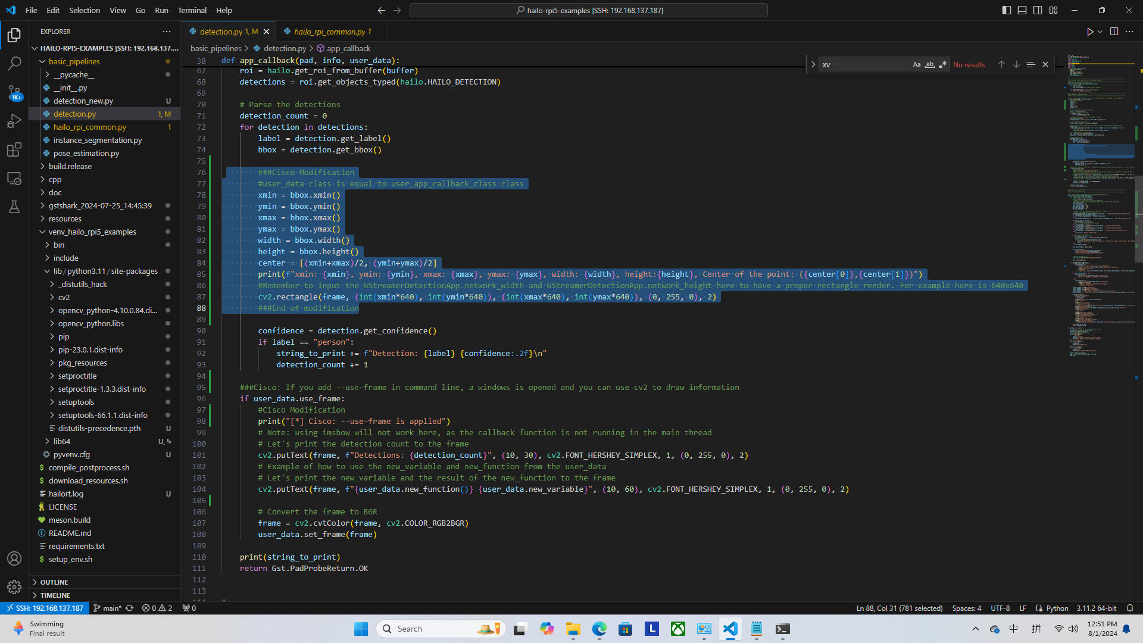Click the Run Python File play button
This screenshot has width=1143, height=643.
[1089, 32]
